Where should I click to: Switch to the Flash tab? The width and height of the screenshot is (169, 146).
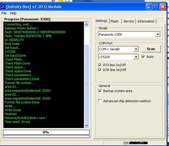click(115, 21)
